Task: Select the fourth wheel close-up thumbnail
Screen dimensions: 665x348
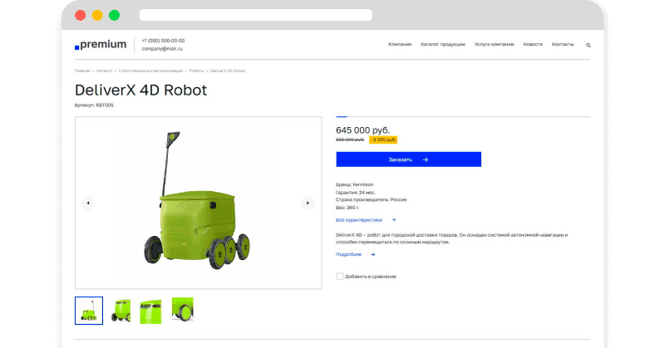Action: (x=183, y=311)
